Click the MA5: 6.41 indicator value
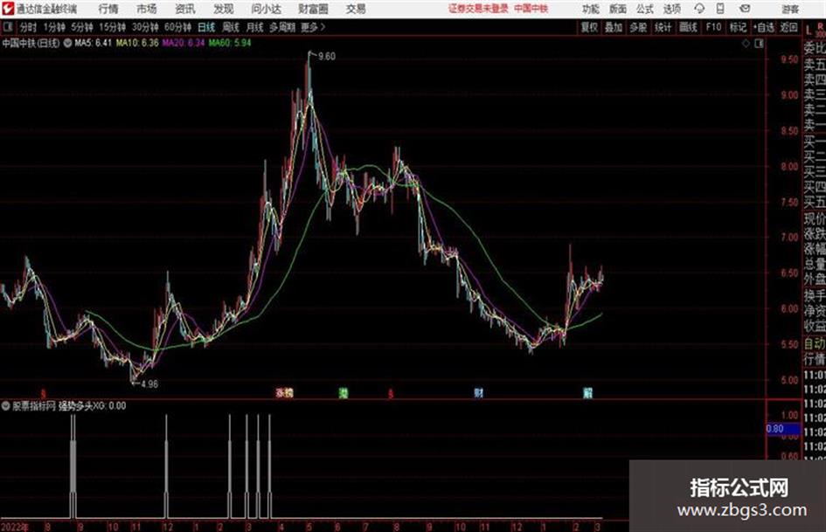Viewport: 826px width, 532px height. pos(94,43)
